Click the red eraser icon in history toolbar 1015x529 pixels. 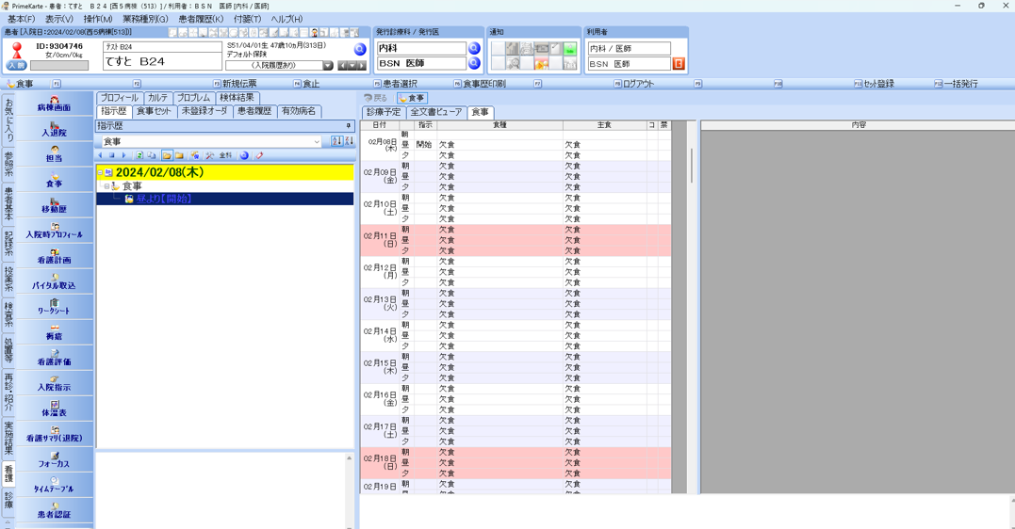click(259, 155)
